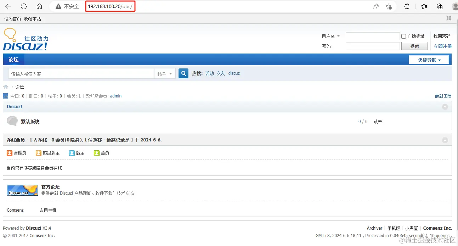The image size is (458, 246).
Task: Expand the 快捷导航 dropdown
Action: coord(429,60)
